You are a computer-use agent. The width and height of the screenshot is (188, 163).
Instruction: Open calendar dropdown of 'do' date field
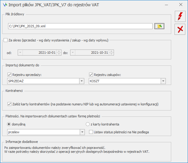pyautogui.click(x=73, y=53)
